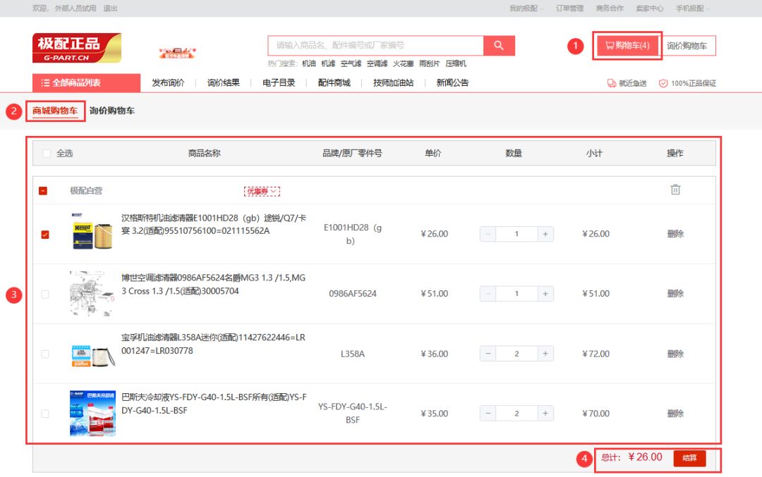Open 电子目录 in navigation
This screenshot has height=477, width=762.
pyautogui.click(x=279, y=83)
